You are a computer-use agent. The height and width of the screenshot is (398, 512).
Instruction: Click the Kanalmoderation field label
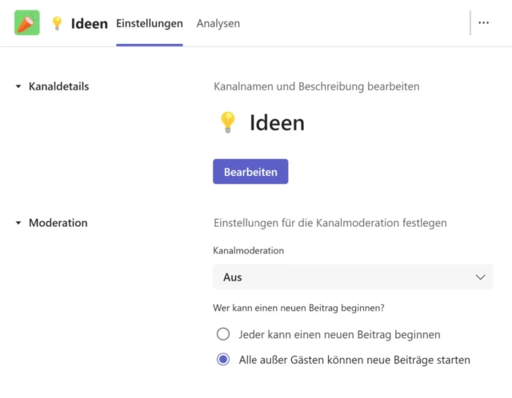249,250
